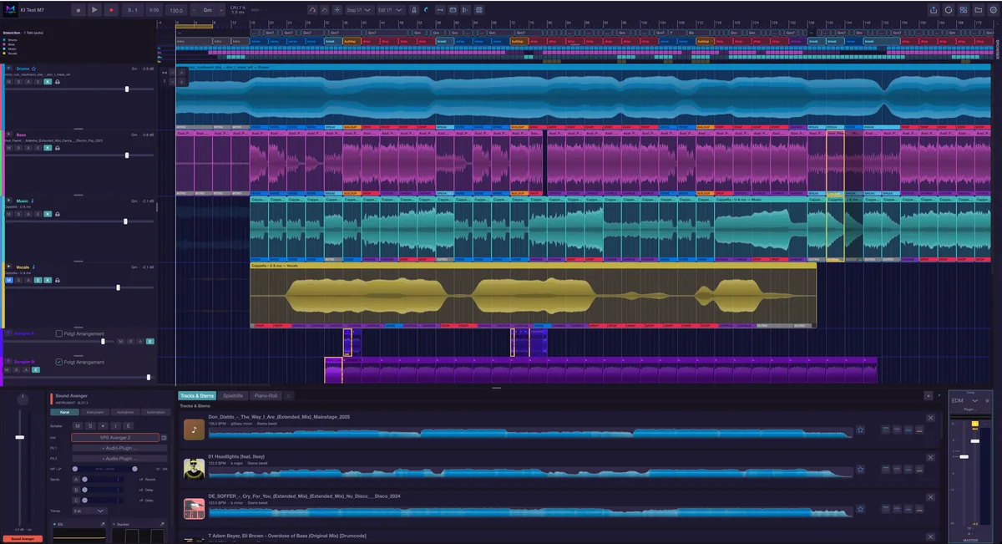The height and width of the screenshot is (544, 1002).
Task: Add an Audio-Plugin to FX 2 slot
Action: tap(120, 459)
